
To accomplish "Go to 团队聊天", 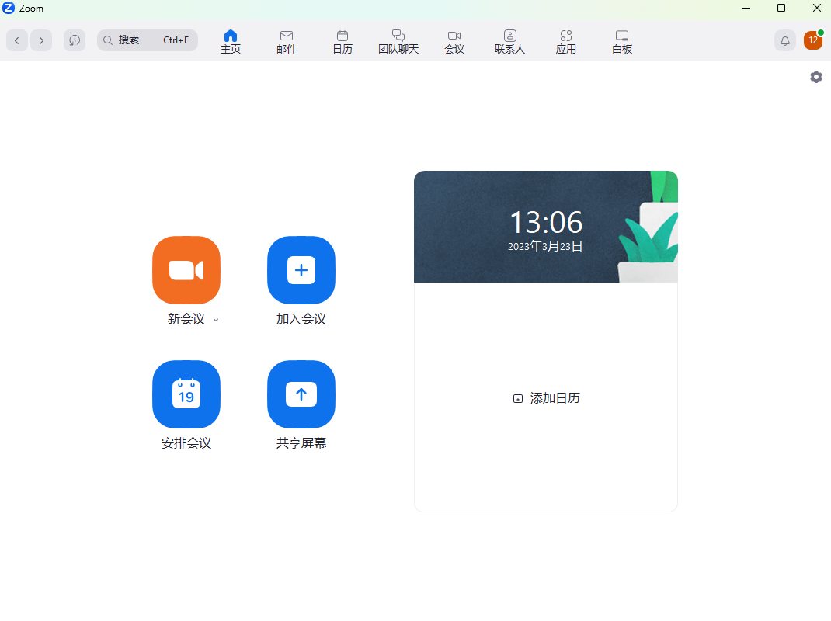I will 398,40.
